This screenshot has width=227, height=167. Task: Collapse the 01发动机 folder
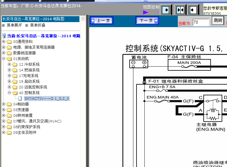(3, 59)
